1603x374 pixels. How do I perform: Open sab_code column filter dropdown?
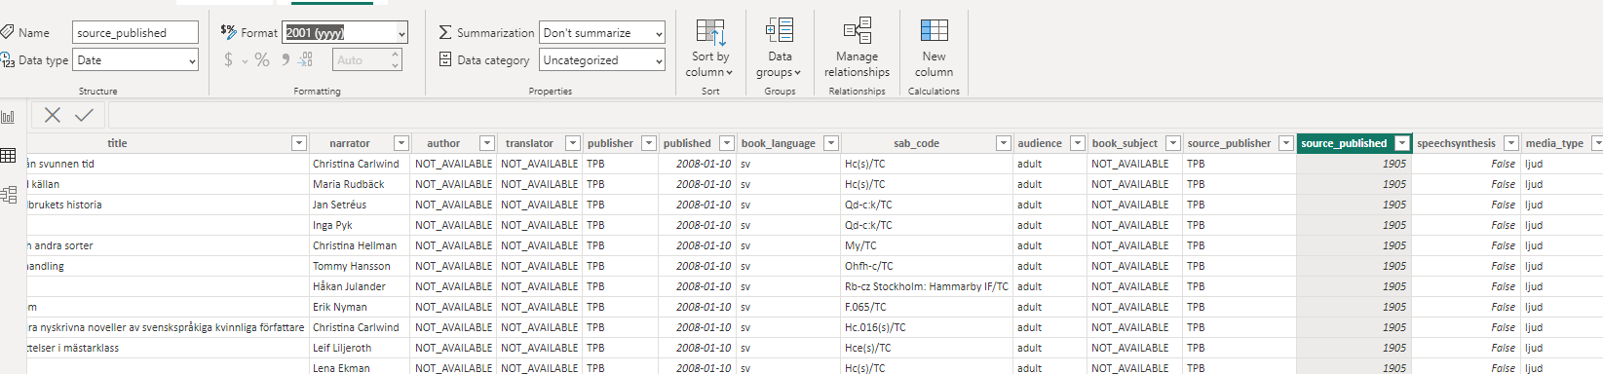[1003, 143]
